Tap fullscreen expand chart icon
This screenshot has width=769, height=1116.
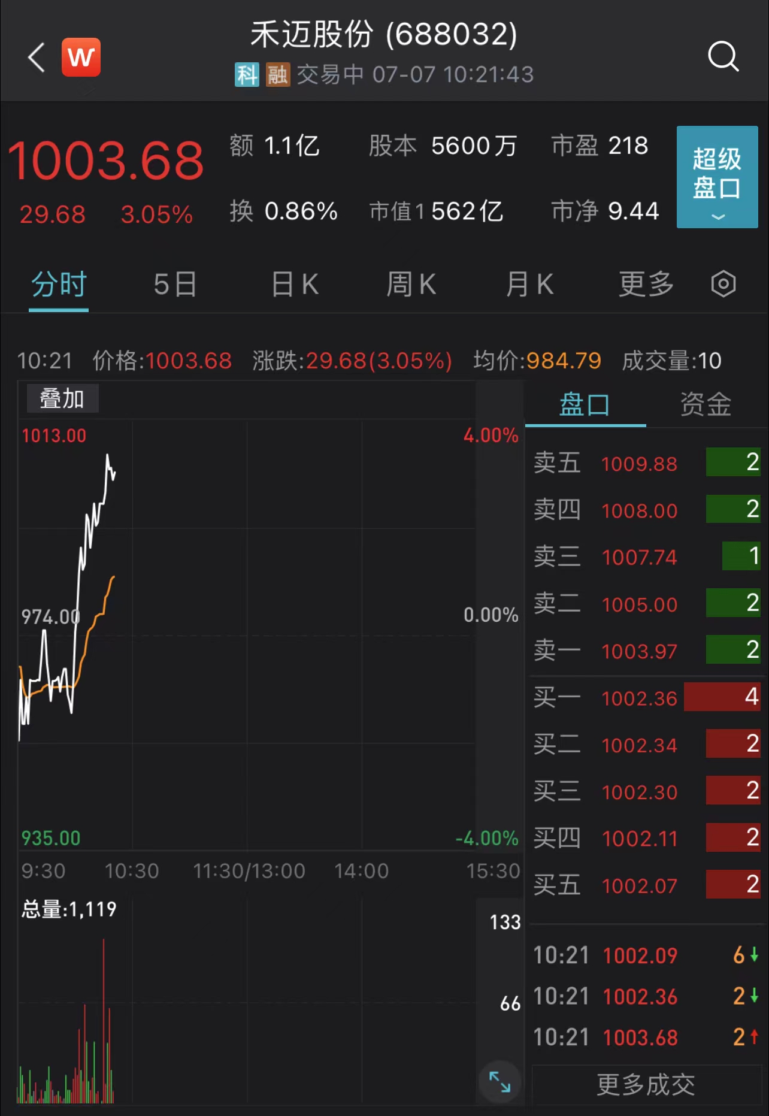pyautogui.click(x=499, y=1081)
